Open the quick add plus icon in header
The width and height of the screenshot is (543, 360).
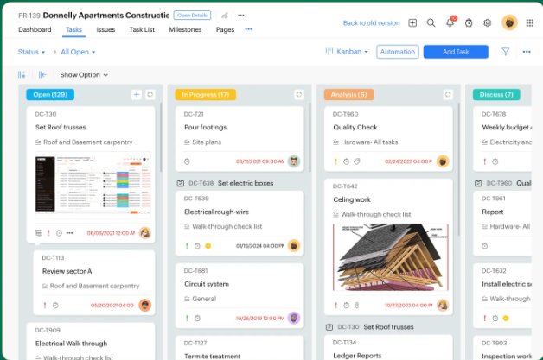point(412,23)
